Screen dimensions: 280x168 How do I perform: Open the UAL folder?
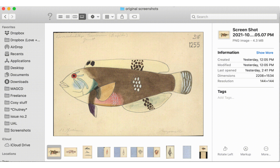click(x=11, y=123)
